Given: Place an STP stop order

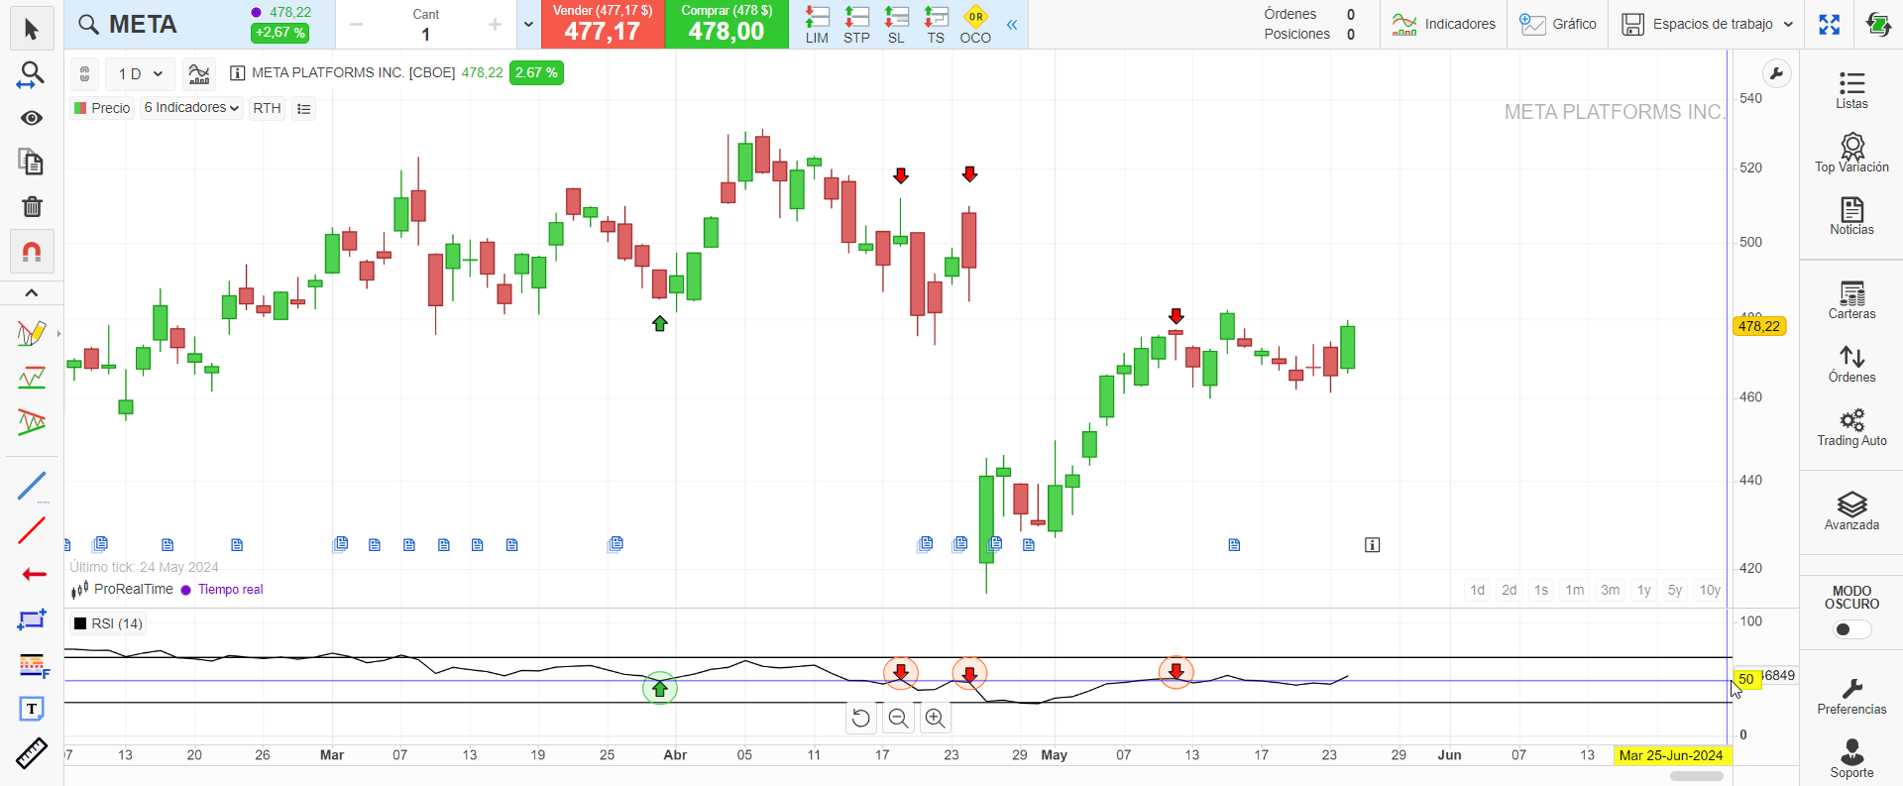Looking at the screenshot, I should 856,25.
